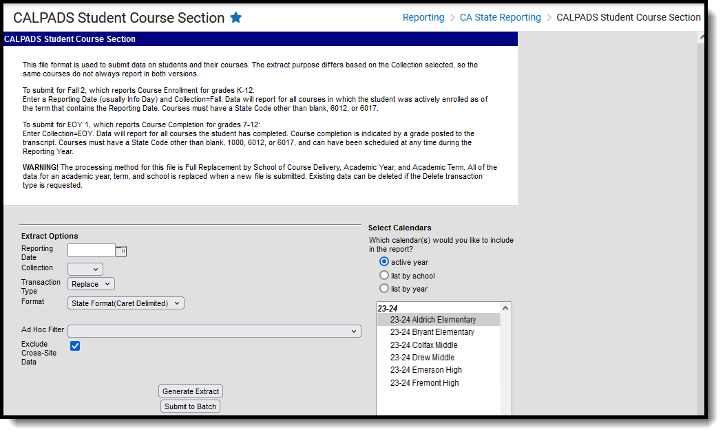The image size is (725, 436).
Task: Click the page scrollbar up arrow
Action: (702, 37)
